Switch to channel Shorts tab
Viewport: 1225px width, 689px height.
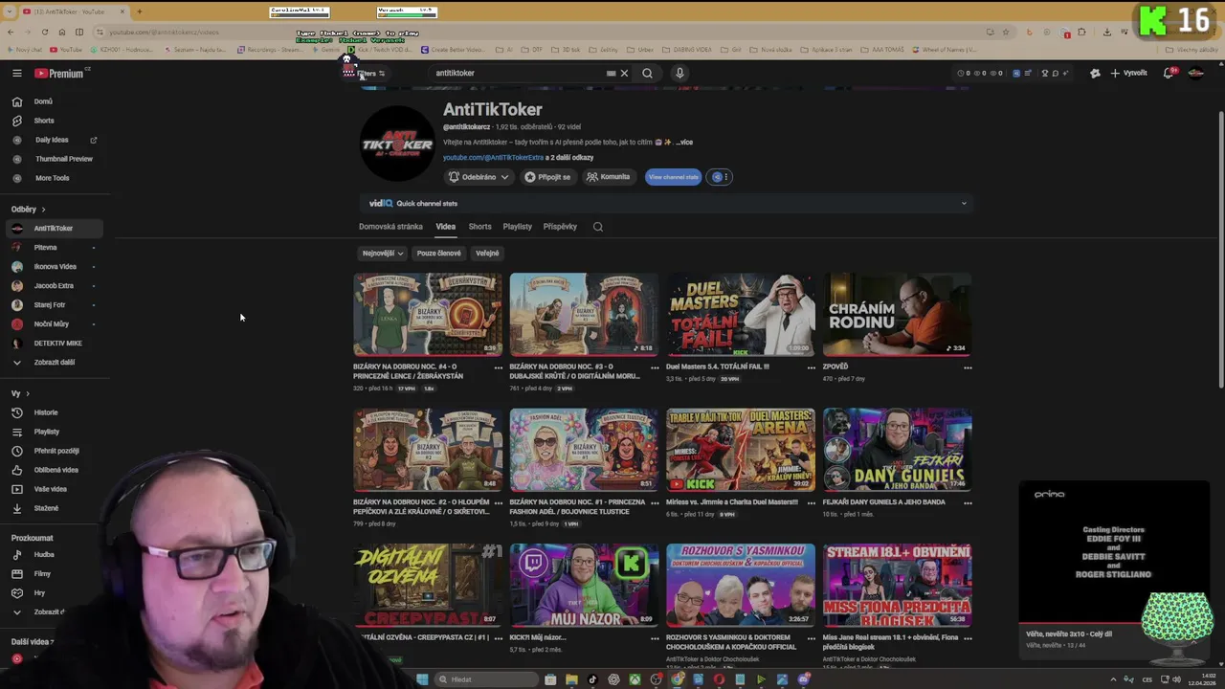tap(479, 227)
